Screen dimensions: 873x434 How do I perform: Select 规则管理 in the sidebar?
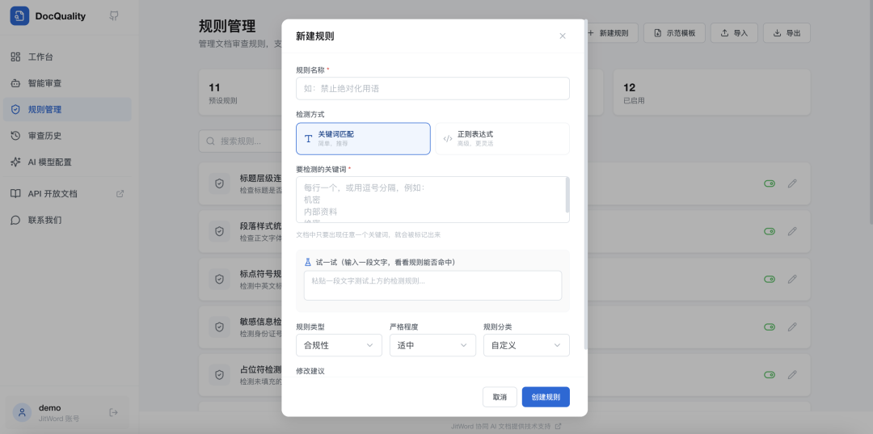tap(67, 109)
